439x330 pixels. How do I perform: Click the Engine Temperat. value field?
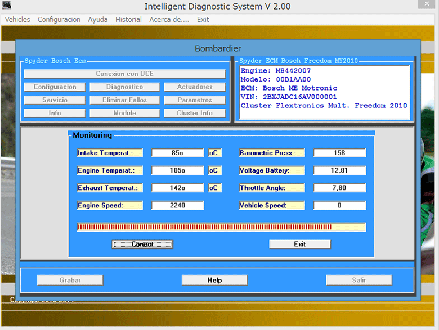pyautogui.click(x=177, y=170)
